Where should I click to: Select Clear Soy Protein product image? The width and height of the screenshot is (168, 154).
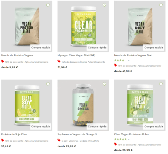coord(27,105)
